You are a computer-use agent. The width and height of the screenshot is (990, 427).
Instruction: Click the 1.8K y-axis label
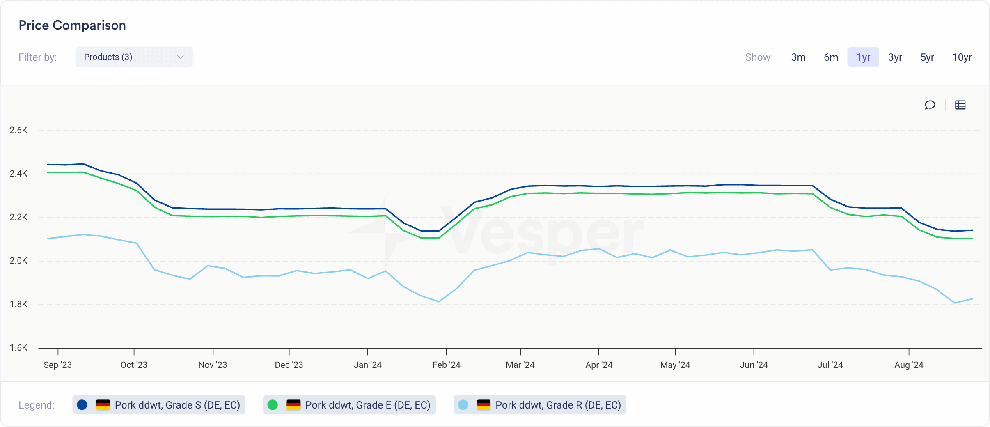coord(18,304)
